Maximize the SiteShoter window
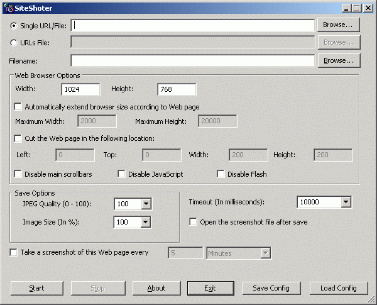This screenshot has height=305, width=377. (357, 8)
